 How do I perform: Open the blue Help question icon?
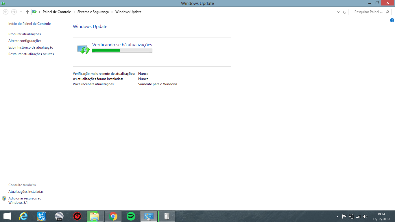tap(392, 20)
